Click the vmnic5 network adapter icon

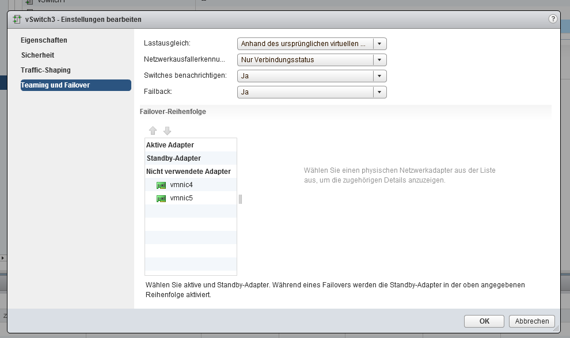tap(161, 199)
